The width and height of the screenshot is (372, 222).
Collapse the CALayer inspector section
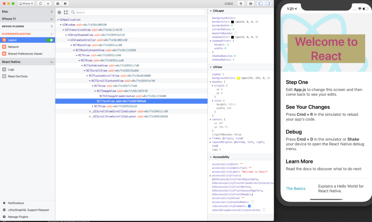pos(211,11)
